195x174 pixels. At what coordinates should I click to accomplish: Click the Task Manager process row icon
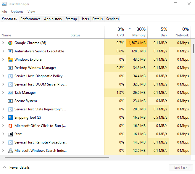[10, 93]
